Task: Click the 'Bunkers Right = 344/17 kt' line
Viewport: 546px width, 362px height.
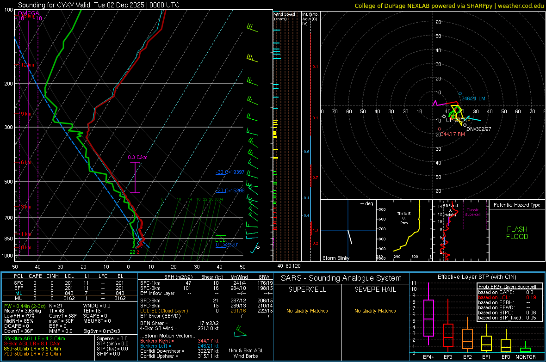Action: [180, 341]
